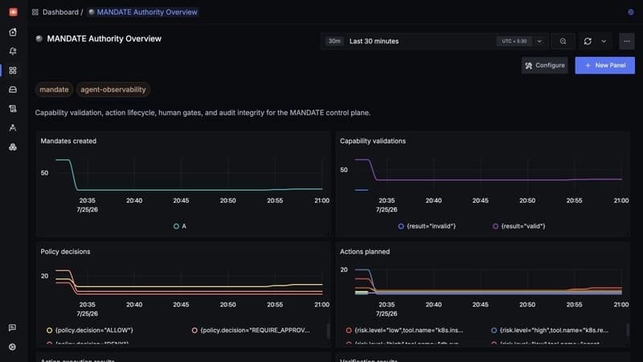Click the MANDATE Authority Overview page heading

click(104, 39)
